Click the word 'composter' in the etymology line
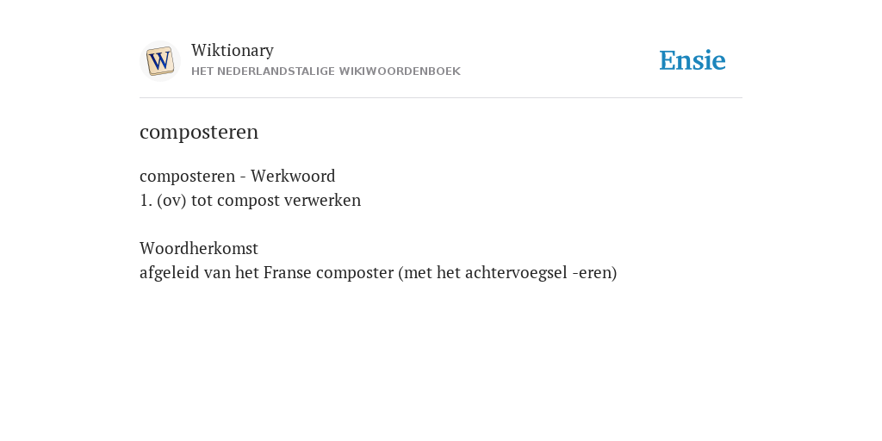 click(354, 273)
